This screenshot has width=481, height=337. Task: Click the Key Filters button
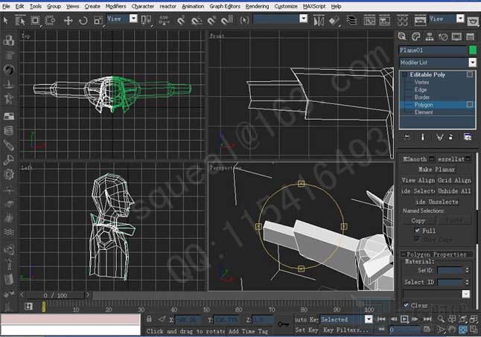click(345, 329)
